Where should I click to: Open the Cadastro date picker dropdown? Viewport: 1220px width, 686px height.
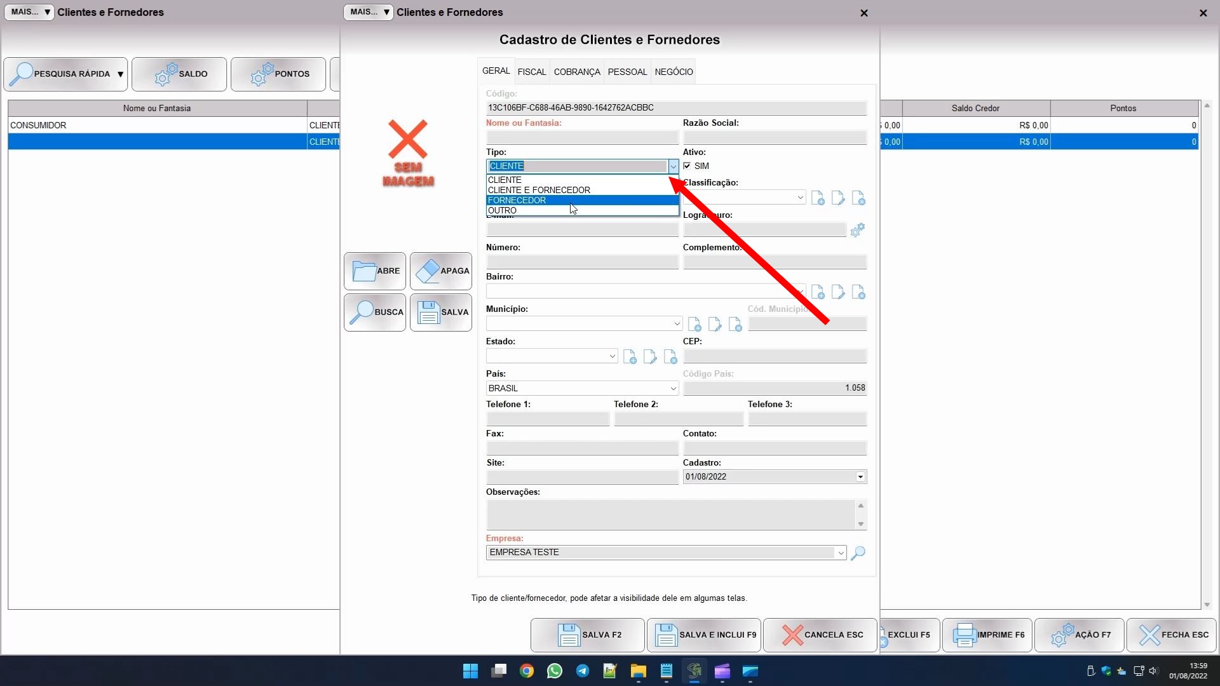tap(860, 477)
